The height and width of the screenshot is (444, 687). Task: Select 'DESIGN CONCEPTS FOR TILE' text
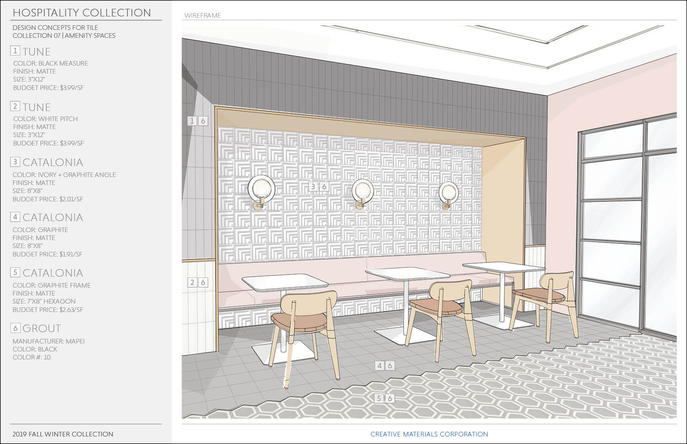click(x=55, y=28)
